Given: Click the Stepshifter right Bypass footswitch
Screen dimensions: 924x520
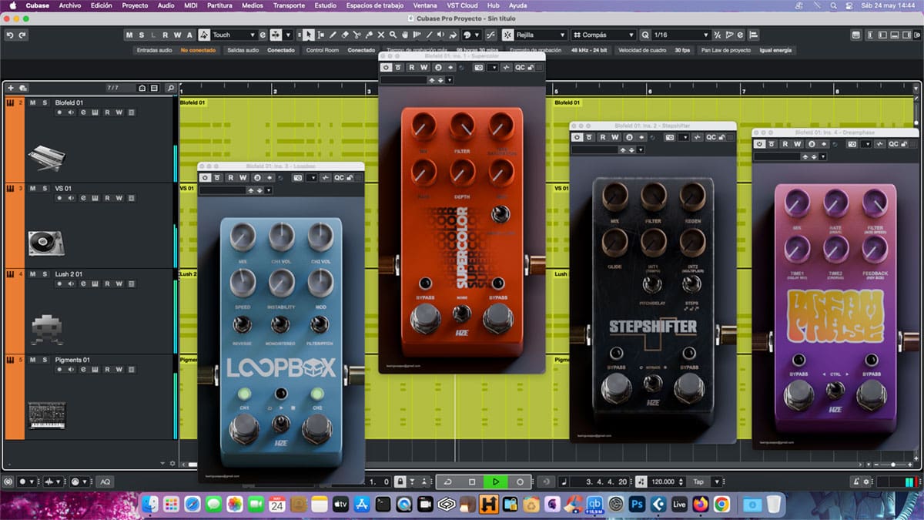Looking at the screenshot, I should point(689,389).
